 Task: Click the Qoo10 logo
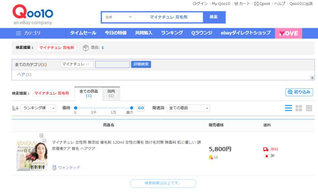pyautogui.click(x=33, y=15)
